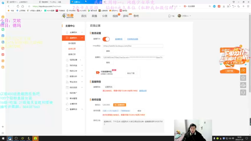This screenshot has width=251, height=141.
Task: Expand the 数据分析 sidebar chevron
Action: [x=82, y=76]
